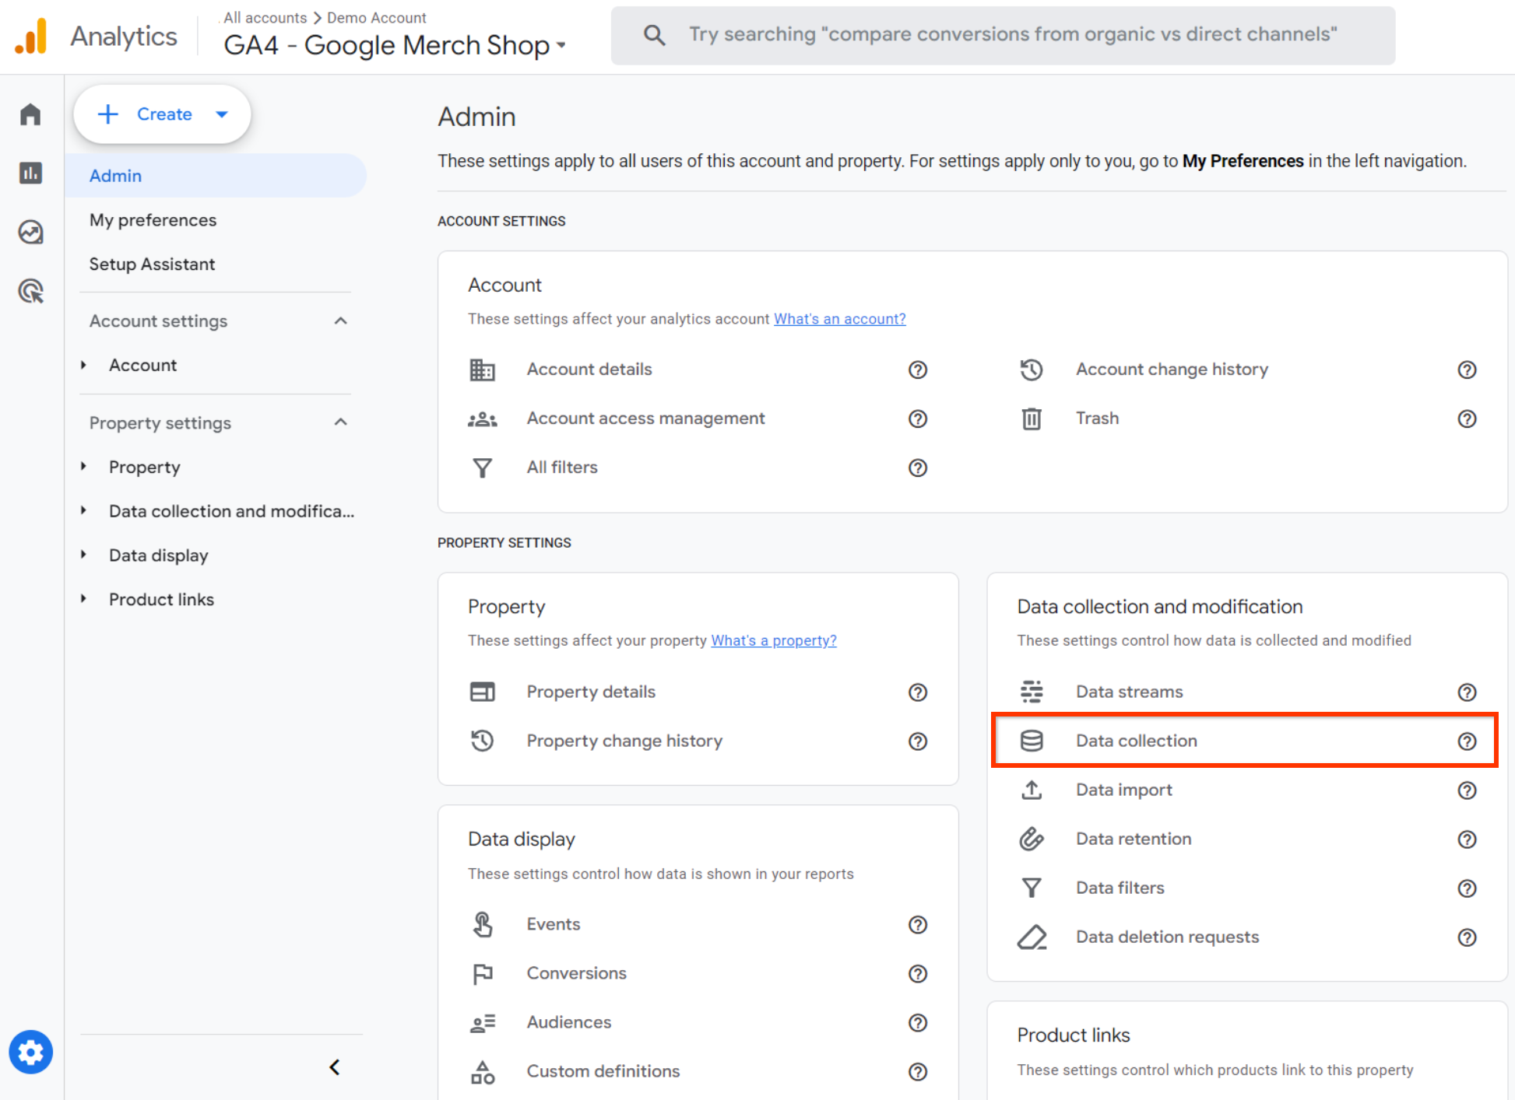Open the GA4 Google Merch Shop property selector
This screenshot has height=1100, width=1515.
(394, 45)
